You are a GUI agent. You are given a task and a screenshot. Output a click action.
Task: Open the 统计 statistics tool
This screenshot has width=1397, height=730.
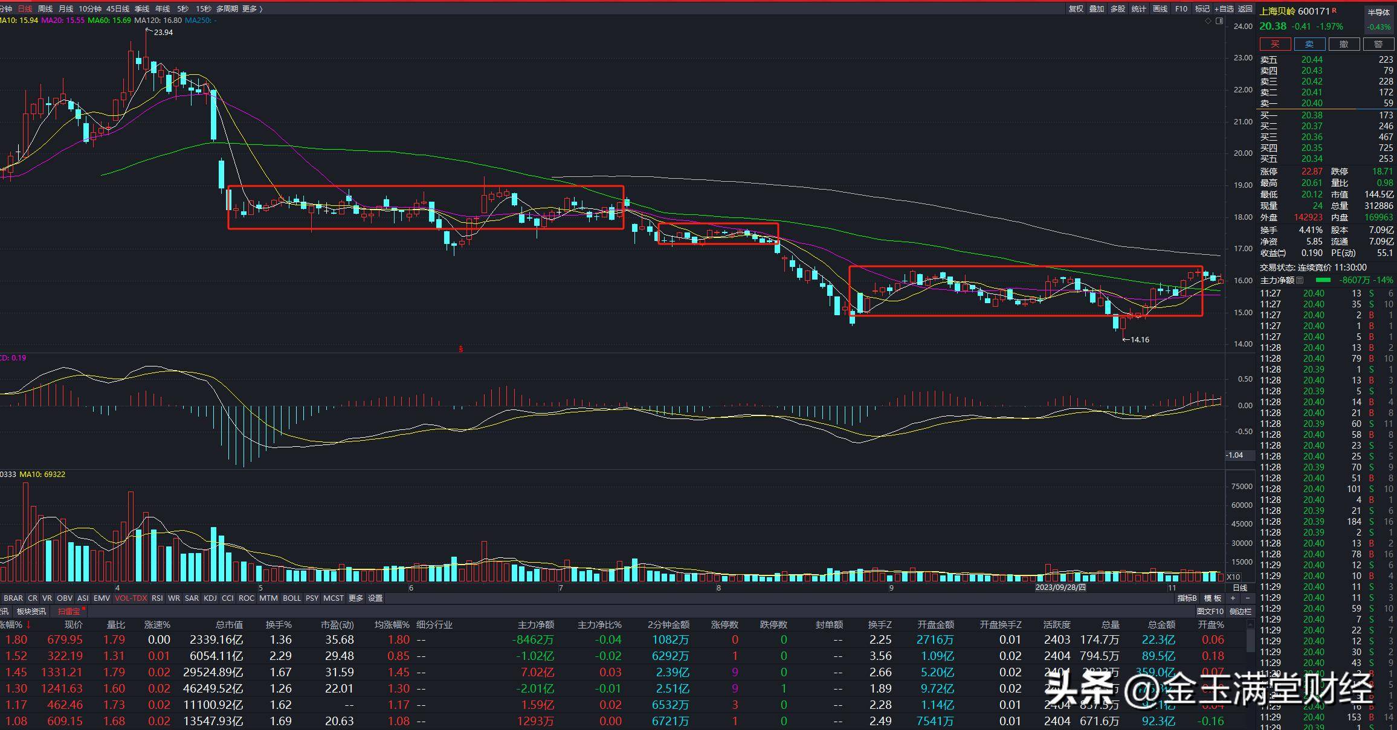tap(1138, 9)
